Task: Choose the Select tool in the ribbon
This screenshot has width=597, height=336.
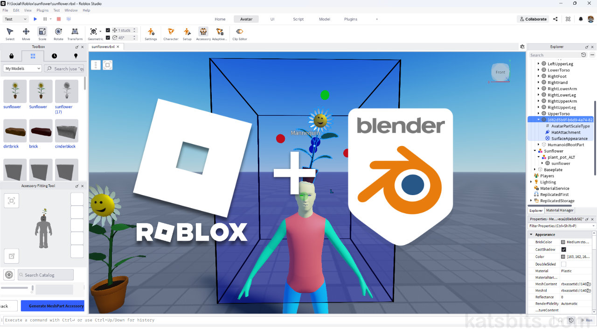Action: [10, 34]
